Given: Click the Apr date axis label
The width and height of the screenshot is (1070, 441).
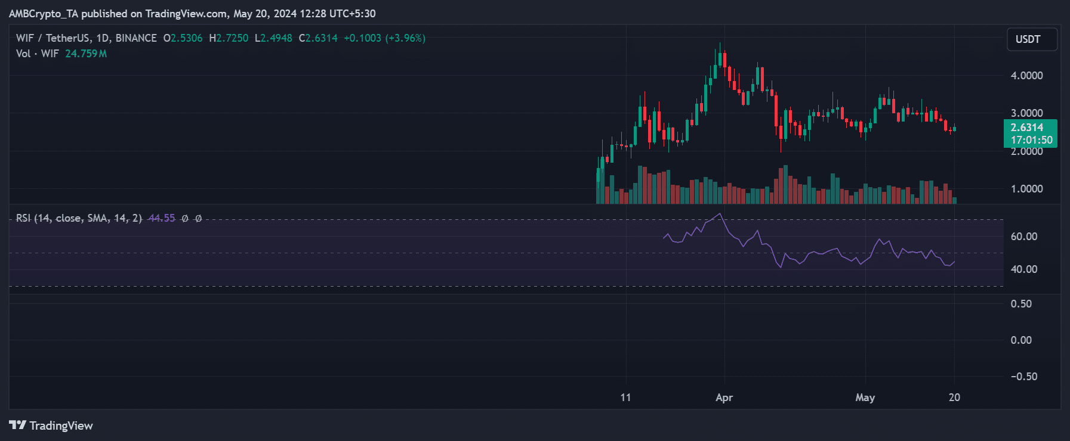Looking at the screenshot, I should pyautogui.click(x=724, y=397).
